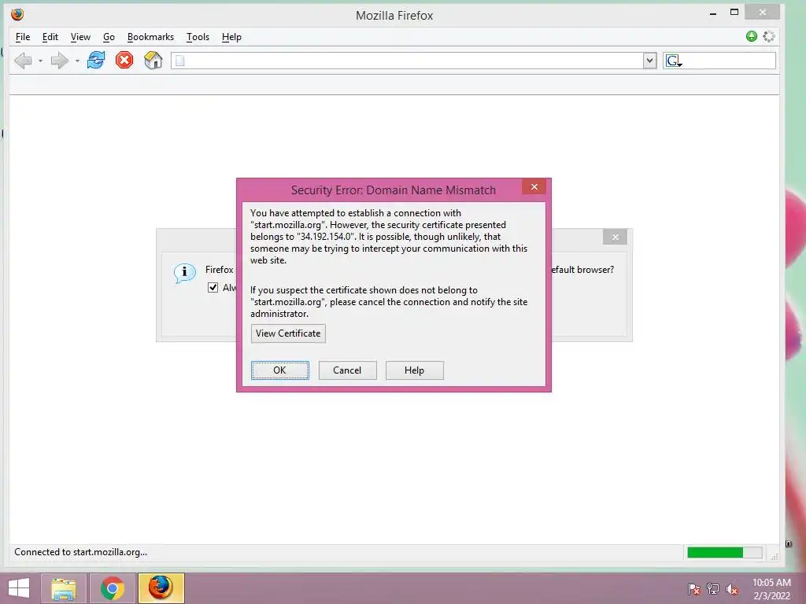Viewport: 806px width, 604px height.
Task: Open Back history dropdown arrow
Action: click(x=40, y=61)
